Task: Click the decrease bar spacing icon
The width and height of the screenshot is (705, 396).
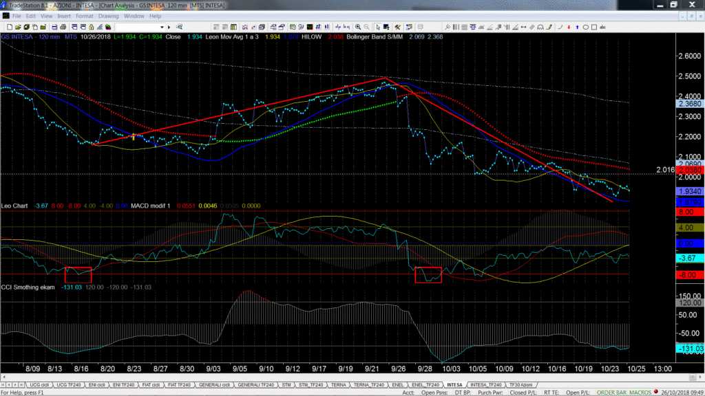Action: (347, 27)
